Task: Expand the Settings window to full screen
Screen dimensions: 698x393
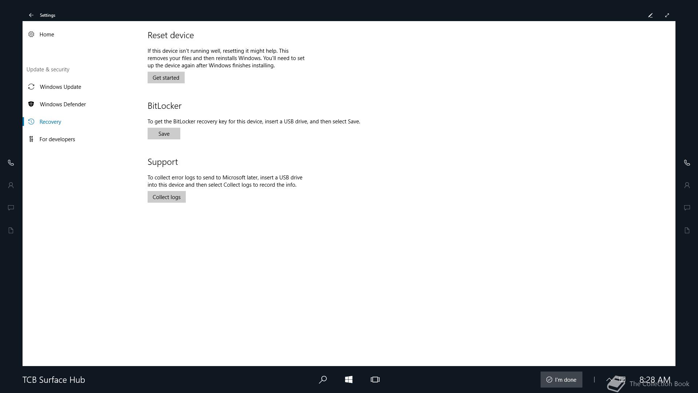Action: [x=667, y=15]
